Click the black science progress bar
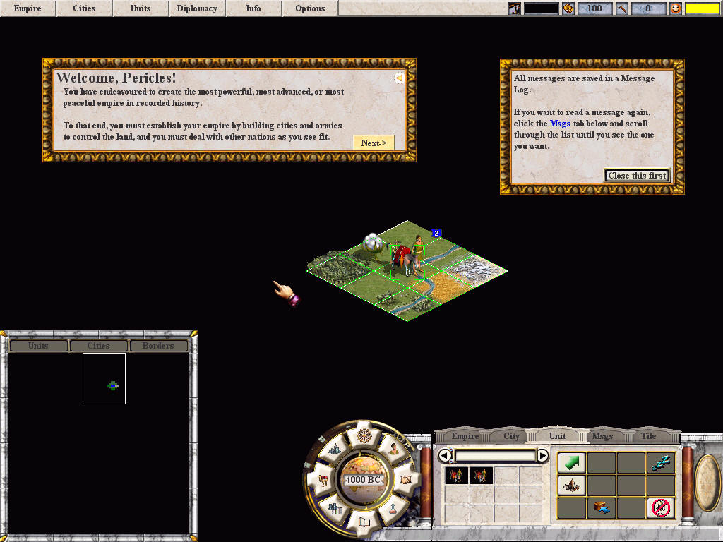This screenshot has height=542, width=723. click(542, 8)
